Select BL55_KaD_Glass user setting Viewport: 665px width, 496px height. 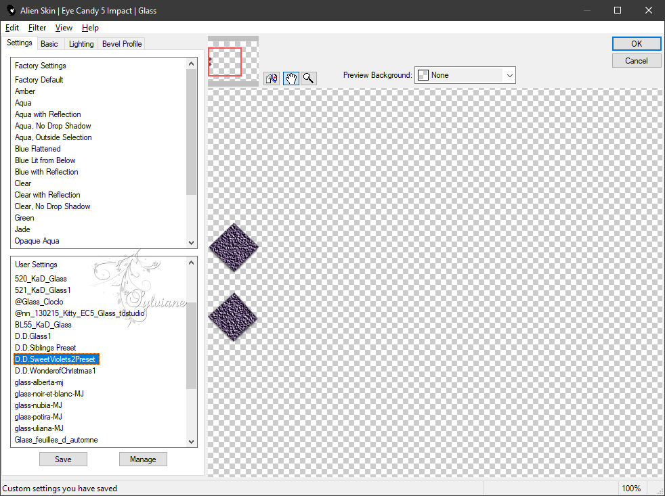[x=43, y=325]
